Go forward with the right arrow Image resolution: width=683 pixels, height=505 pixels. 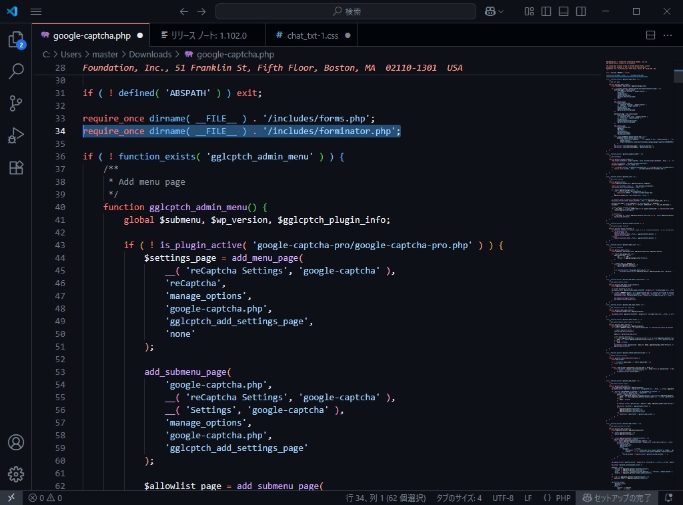201,12
